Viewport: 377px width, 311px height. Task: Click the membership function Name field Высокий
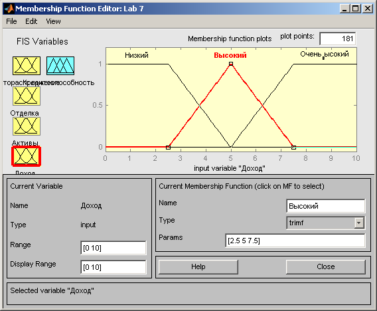click(326, 206)
